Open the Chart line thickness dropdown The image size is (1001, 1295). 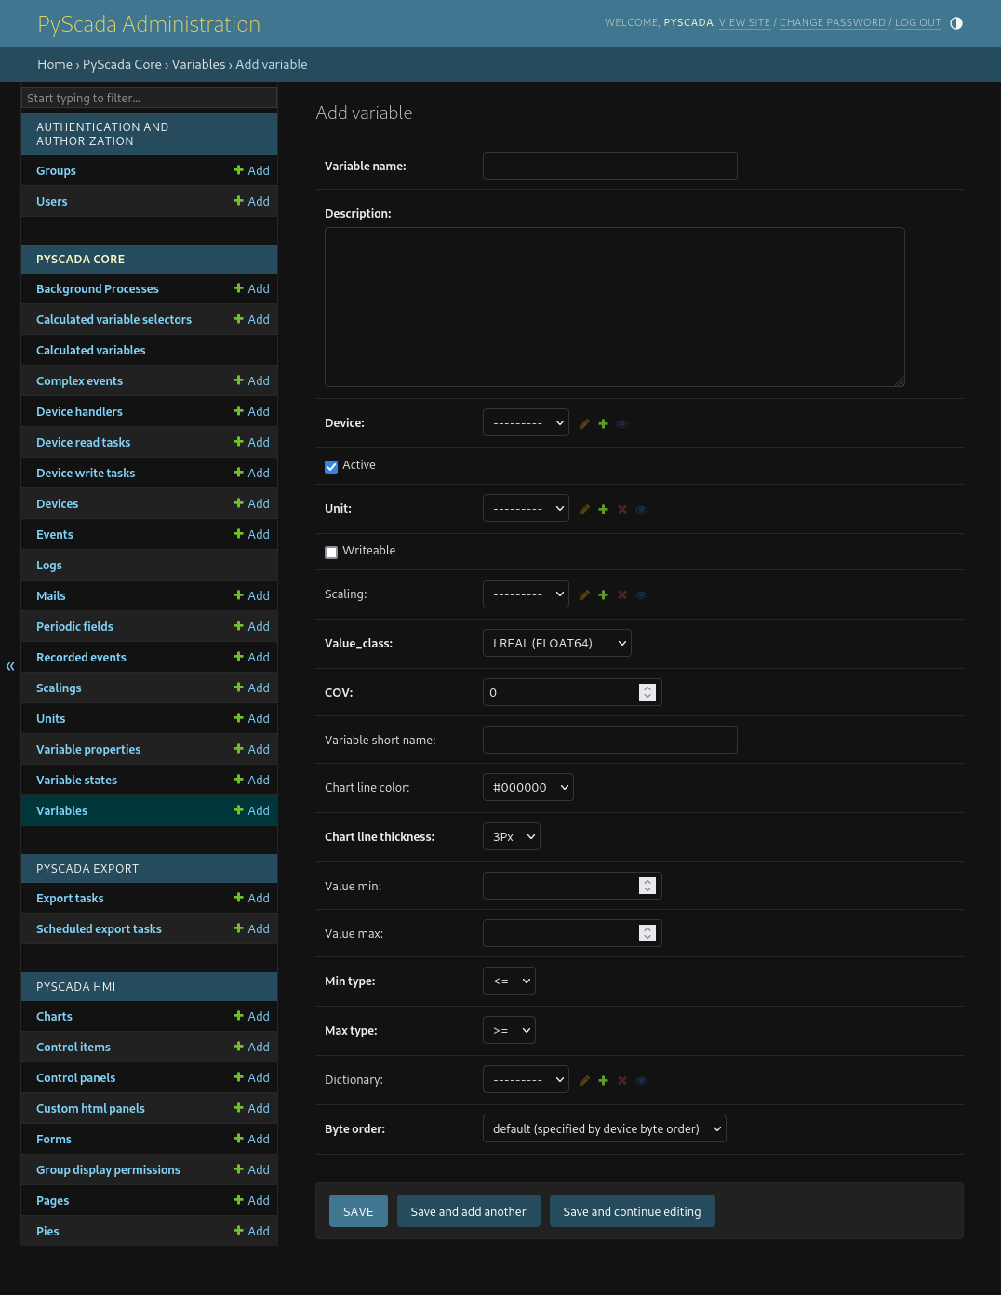tap(512, 836)
